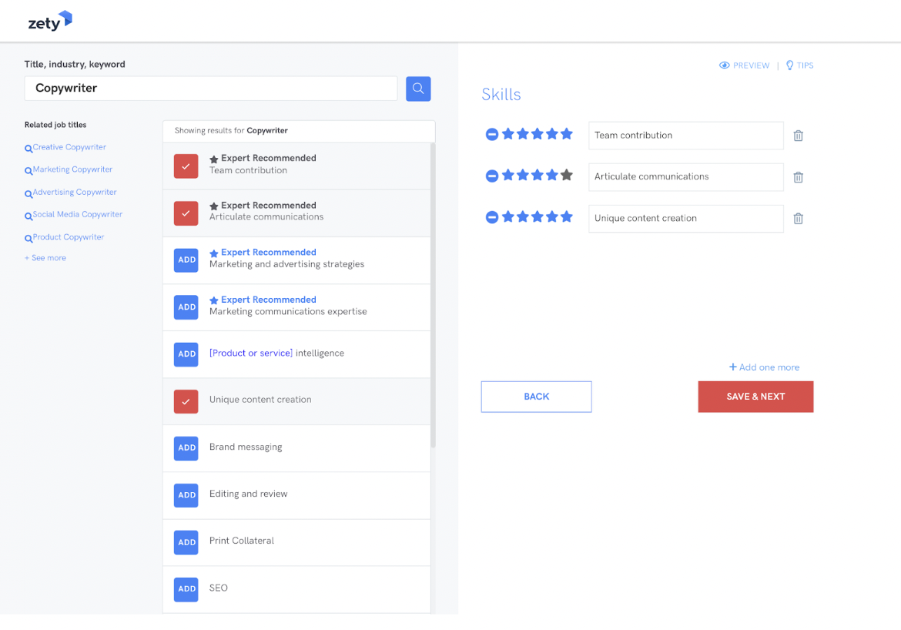Set Unique content creation rating to one star
Screen dimensions: 901x630
(x=508, y=216)
